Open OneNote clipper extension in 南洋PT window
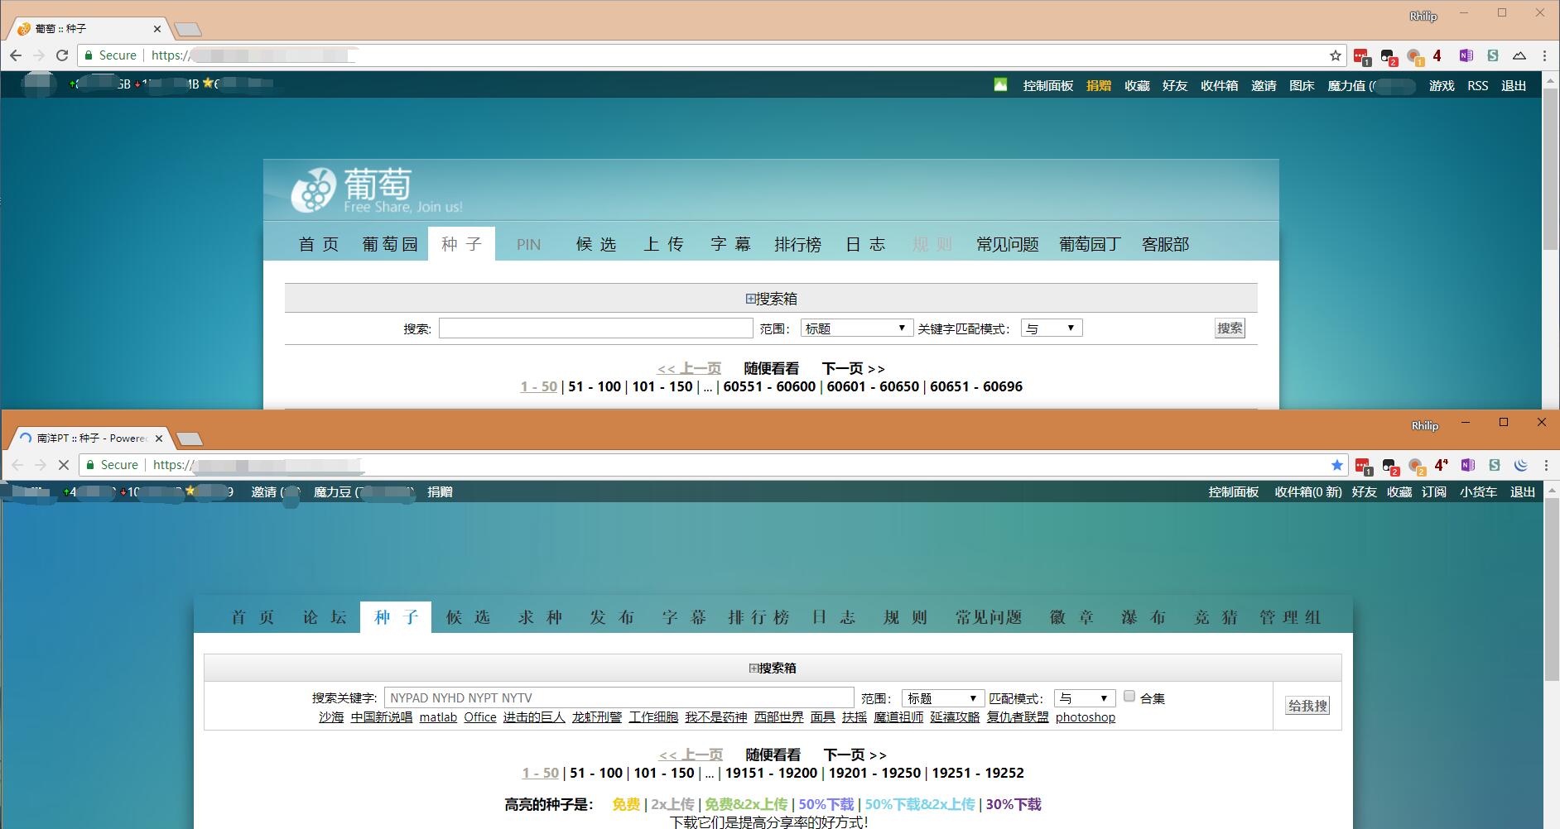This screenshot has width=1560, height=829. [x=1468, y=465]
